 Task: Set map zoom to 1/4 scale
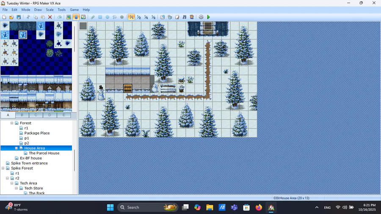(146, 17)
